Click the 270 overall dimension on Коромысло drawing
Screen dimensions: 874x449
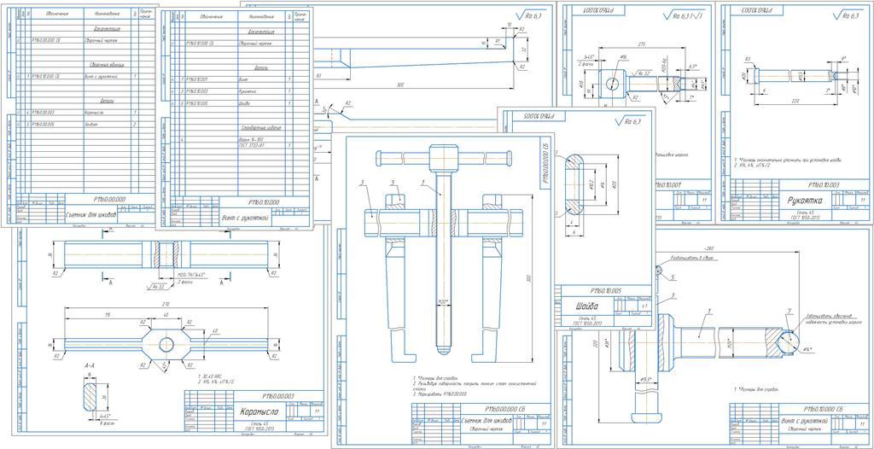click(x=167, y=305)
